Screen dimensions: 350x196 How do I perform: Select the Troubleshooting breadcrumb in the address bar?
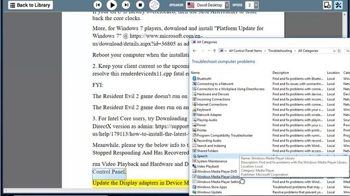point(280,51)
